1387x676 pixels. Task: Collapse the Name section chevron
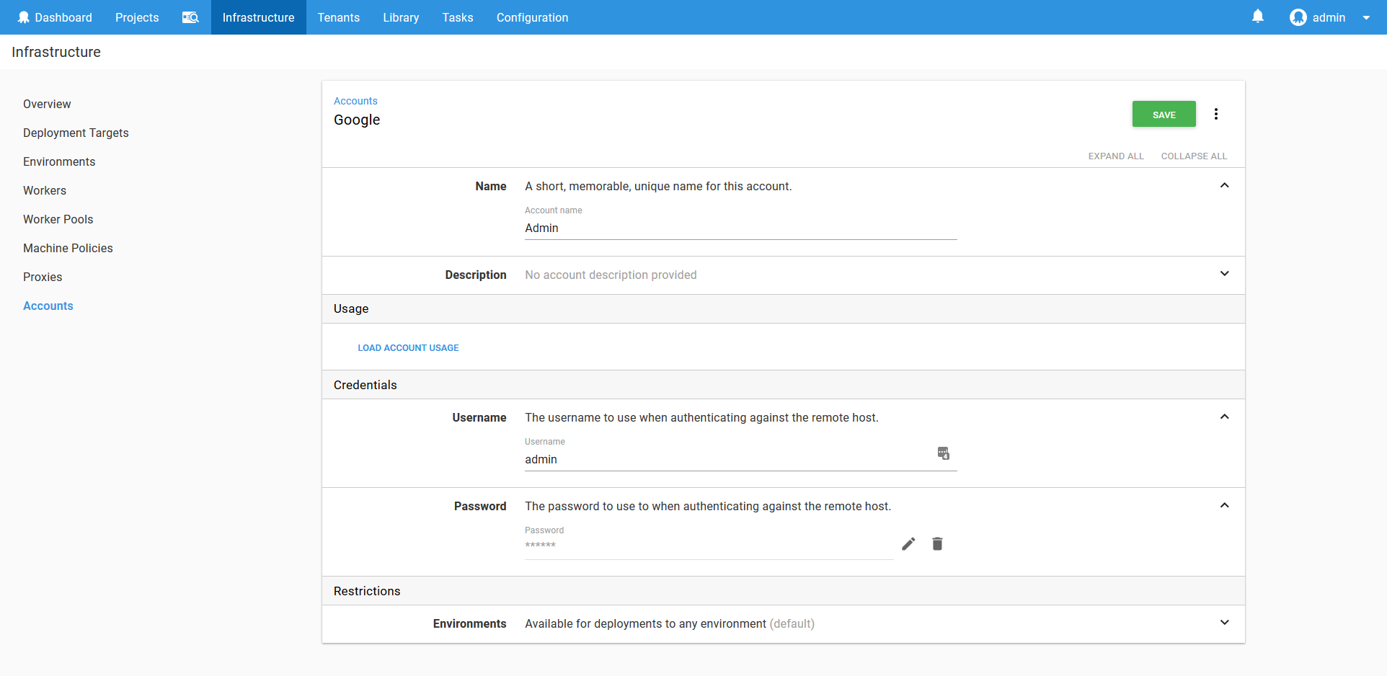1224,185
